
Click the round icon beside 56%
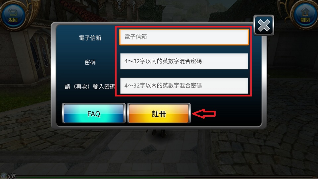(4, 176)
